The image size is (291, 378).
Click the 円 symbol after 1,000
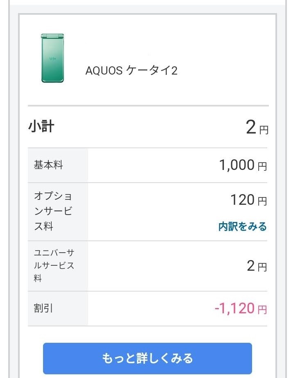(262, 167)
